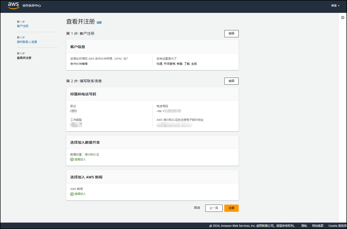
Task: Click the 第 2 步: 填写联系信息 heading
Action: click(x=84, y=81)
